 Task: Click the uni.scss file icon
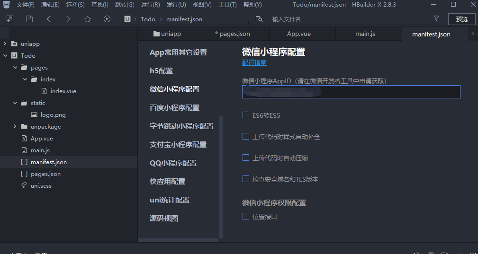point(24,185)
